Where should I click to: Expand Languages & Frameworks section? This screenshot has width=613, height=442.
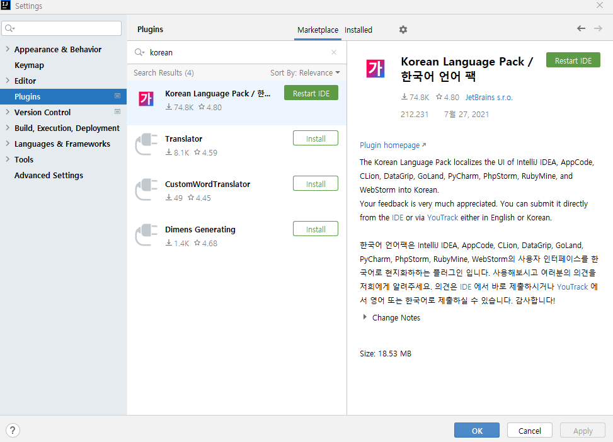coord(8,143)
